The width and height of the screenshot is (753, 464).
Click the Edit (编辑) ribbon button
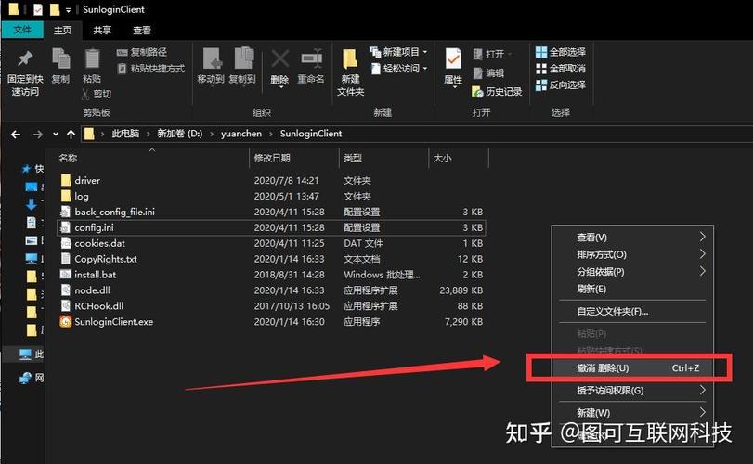point(488,72)
